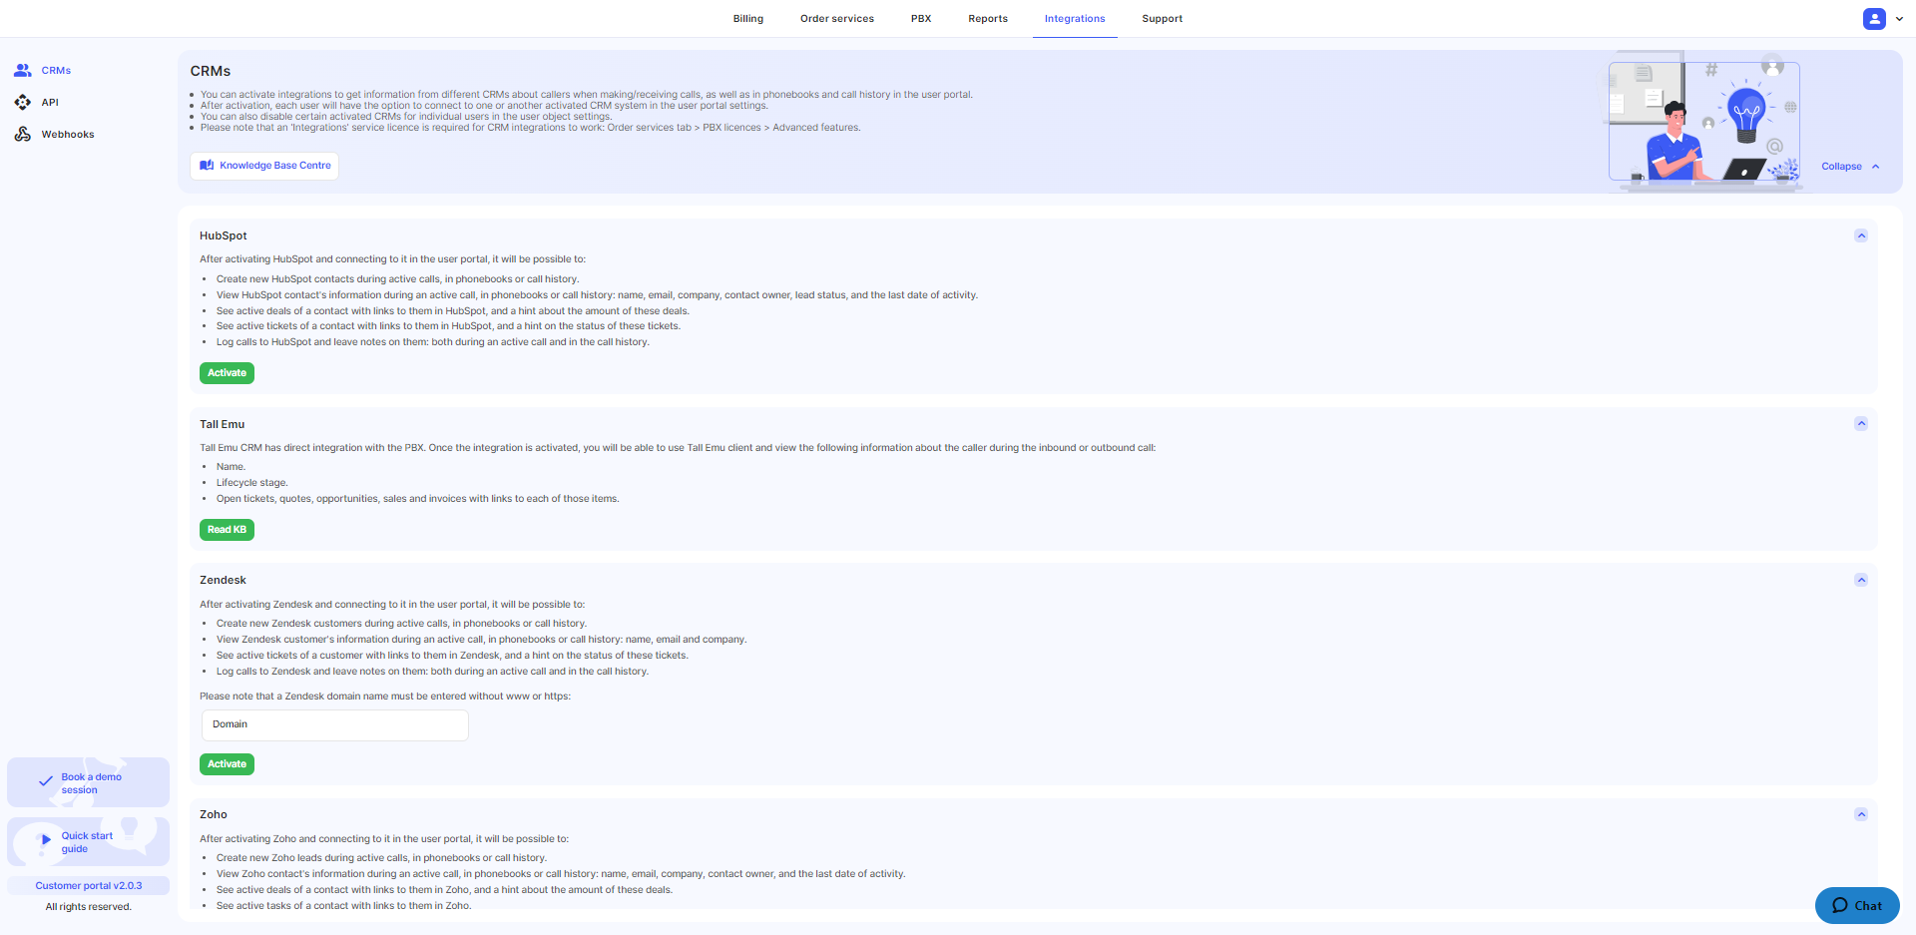
Task: Click the Webhooks sidebar icon
Action: click(x=22, y=134)
